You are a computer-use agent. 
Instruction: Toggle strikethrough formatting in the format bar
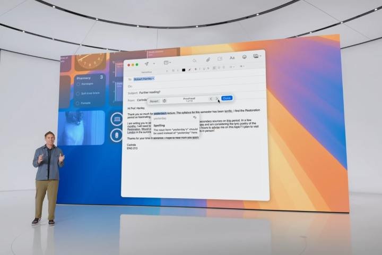click(208, 69)
